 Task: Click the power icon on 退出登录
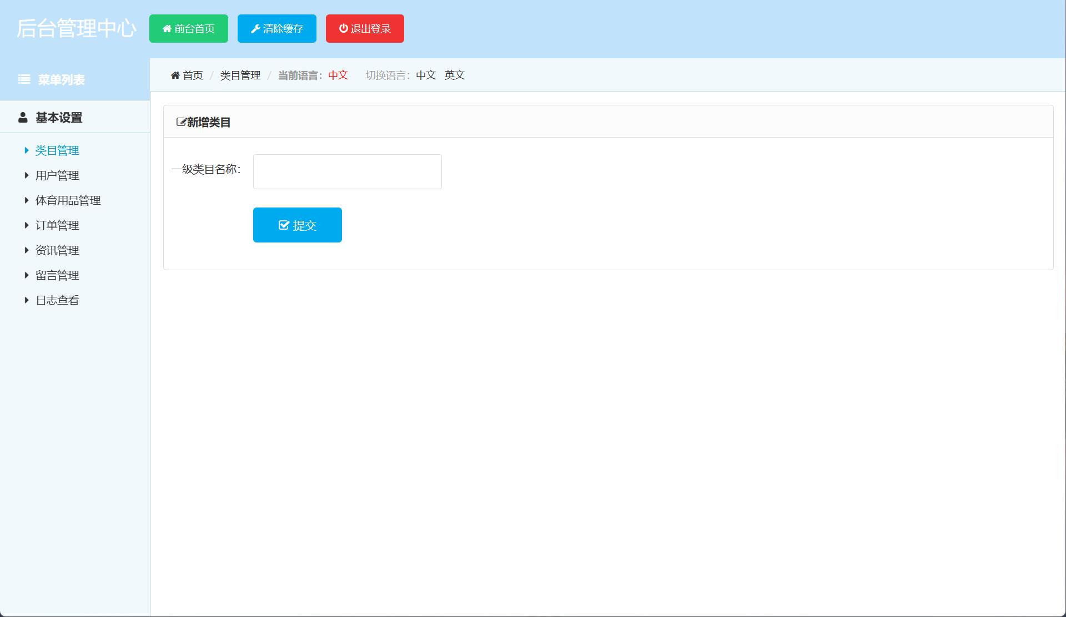(x=343, y=28)
